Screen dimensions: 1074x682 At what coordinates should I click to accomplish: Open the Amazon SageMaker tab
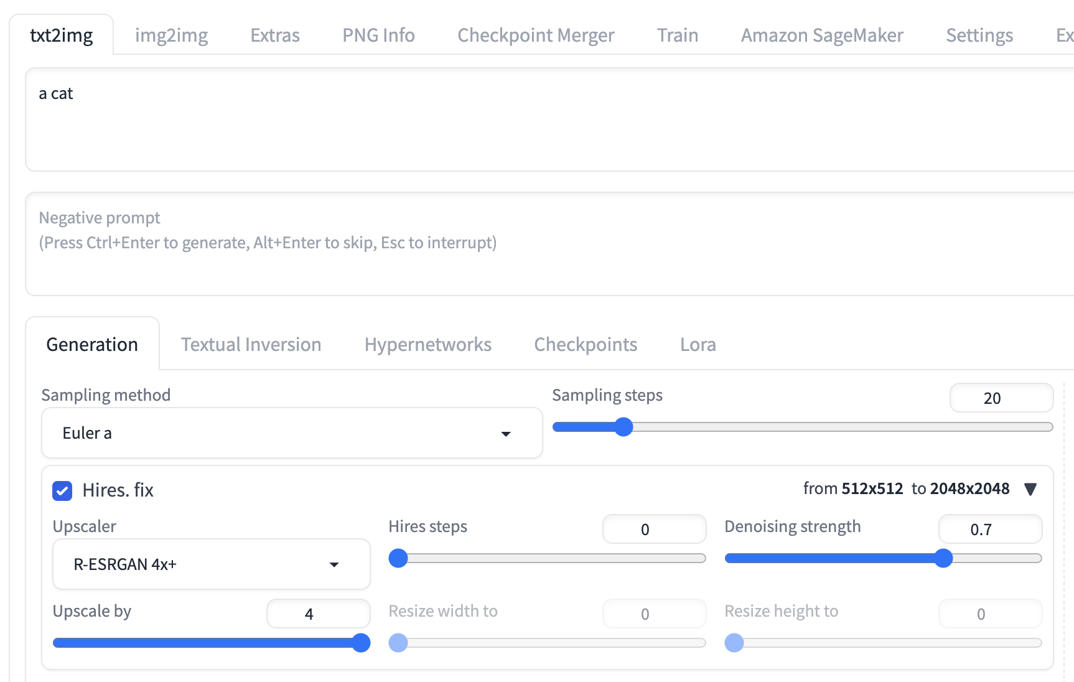pyautogui.click(x=821, y=35)
